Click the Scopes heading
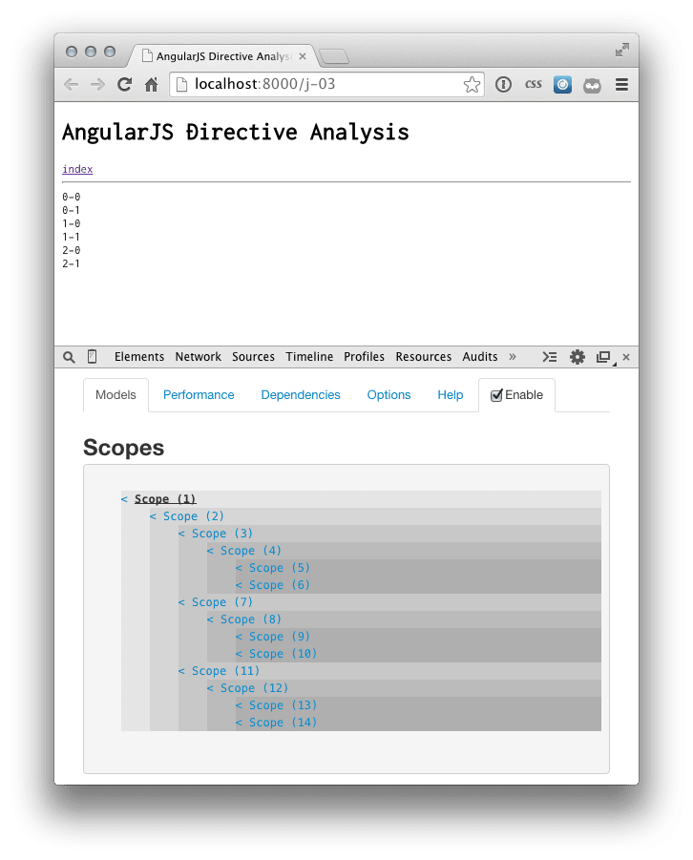The width and height of the screenshot is (693, 860). coord(123,448)
